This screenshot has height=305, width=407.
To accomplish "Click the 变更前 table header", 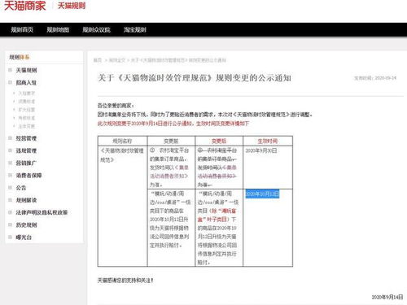I will tap(171, 141).
